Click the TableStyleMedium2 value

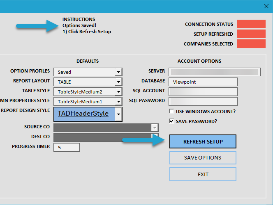click(x=80, y=92)
